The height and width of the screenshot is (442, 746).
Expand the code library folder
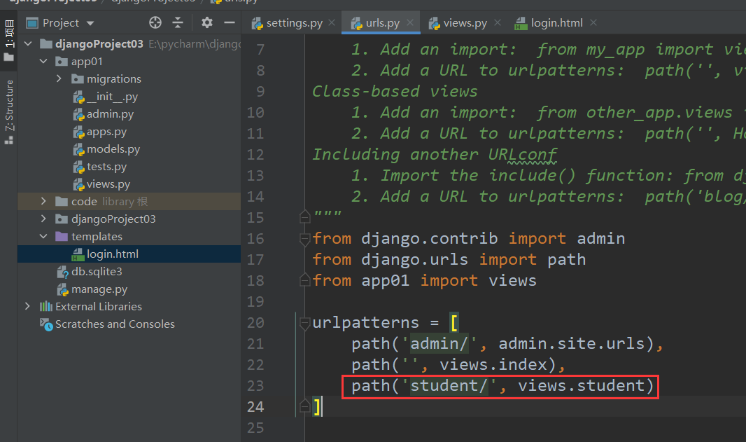44,202
